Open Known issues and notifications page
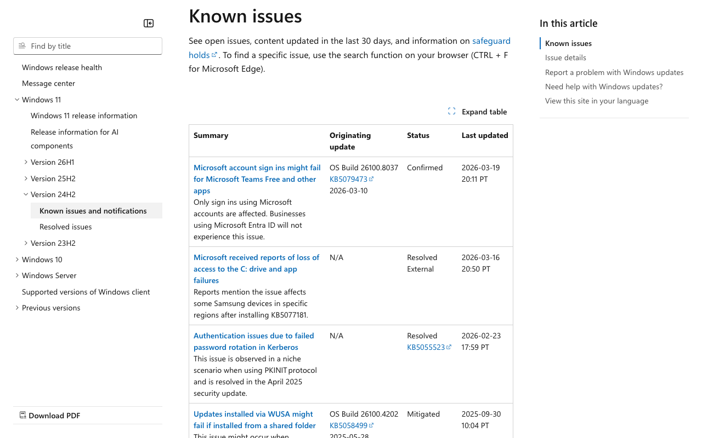Image resolution: width=702 pixels, height=438 pixels. pyautogui.click(x=93, y=210)
